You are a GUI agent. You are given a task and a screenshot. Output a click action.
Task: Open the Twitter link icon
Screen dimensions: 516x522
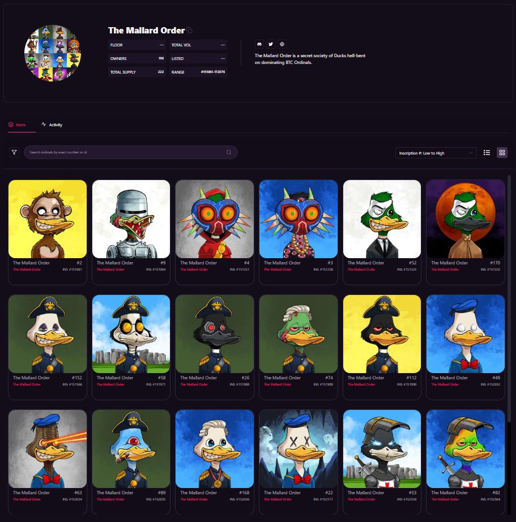(271, 44)
